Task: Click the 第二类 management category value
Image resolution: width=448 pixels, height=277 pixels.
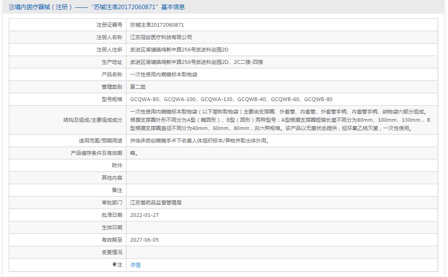Action: (x=138, y=87)
